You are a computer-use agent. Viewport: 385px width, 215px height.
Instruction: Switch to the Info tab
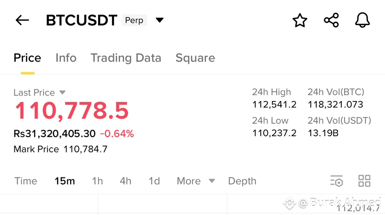(x=66, y=58)
